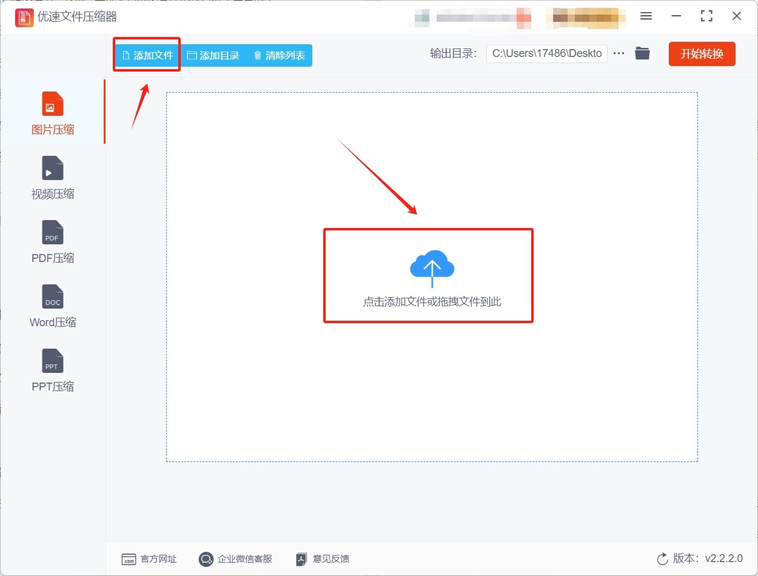Click the 添加文件 button
758x576 pixels.
coord(147,55)
